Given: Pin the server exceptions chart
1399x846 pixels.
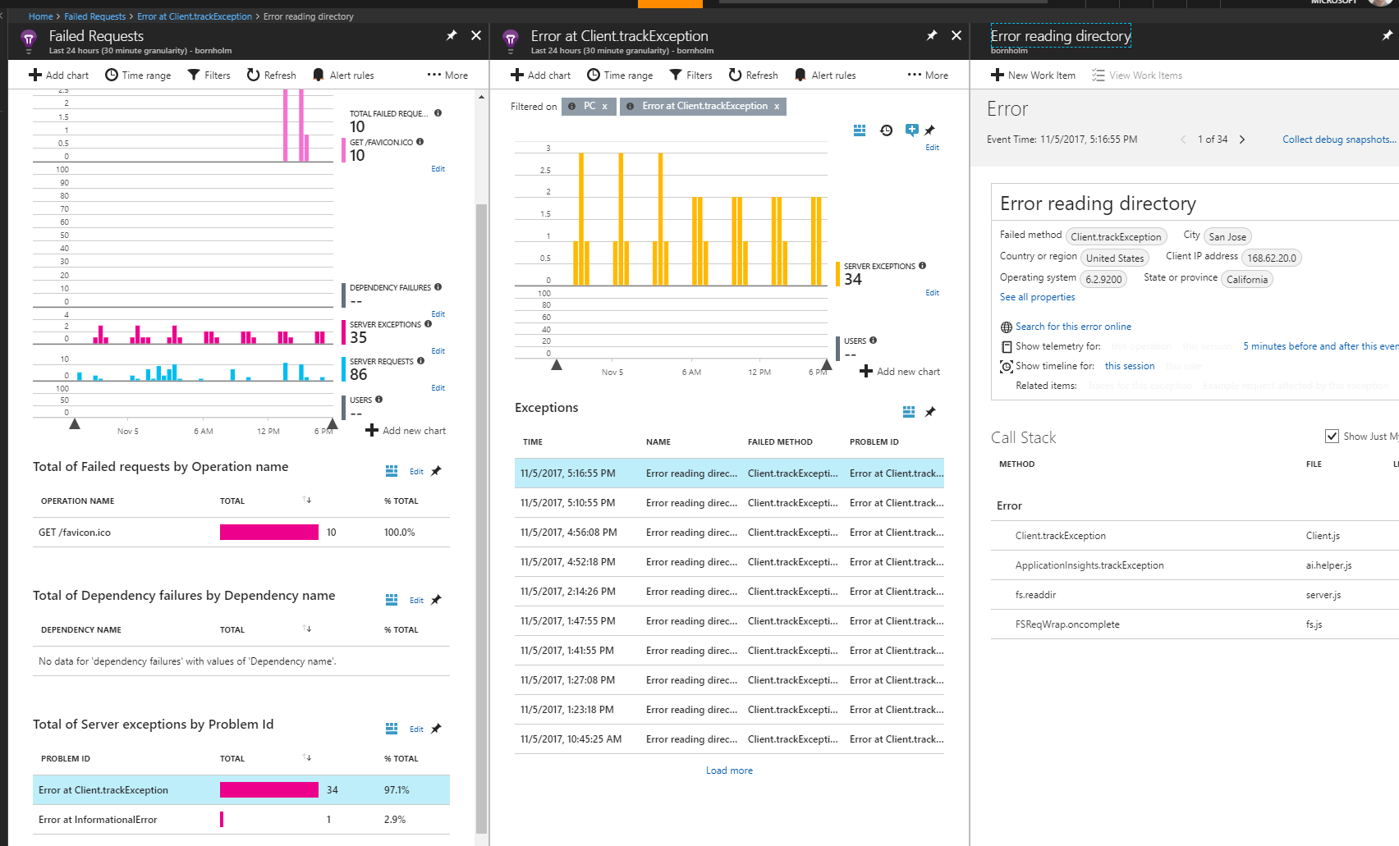Looking at the screenshot, I should [x=930, y=130].
